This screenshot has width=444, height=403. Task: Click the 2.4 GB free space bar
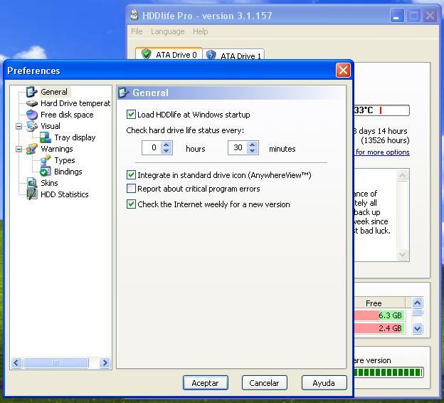point(379,328)
